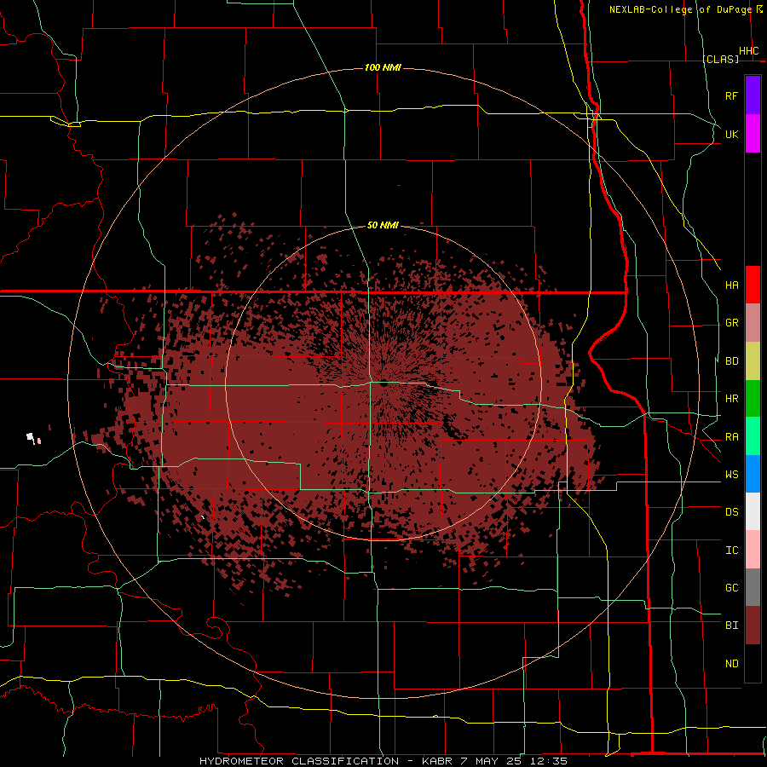The height and width of the screenshot is (767, 767).
Task: Click the HA red legend swatch
Action: (753, 285)
